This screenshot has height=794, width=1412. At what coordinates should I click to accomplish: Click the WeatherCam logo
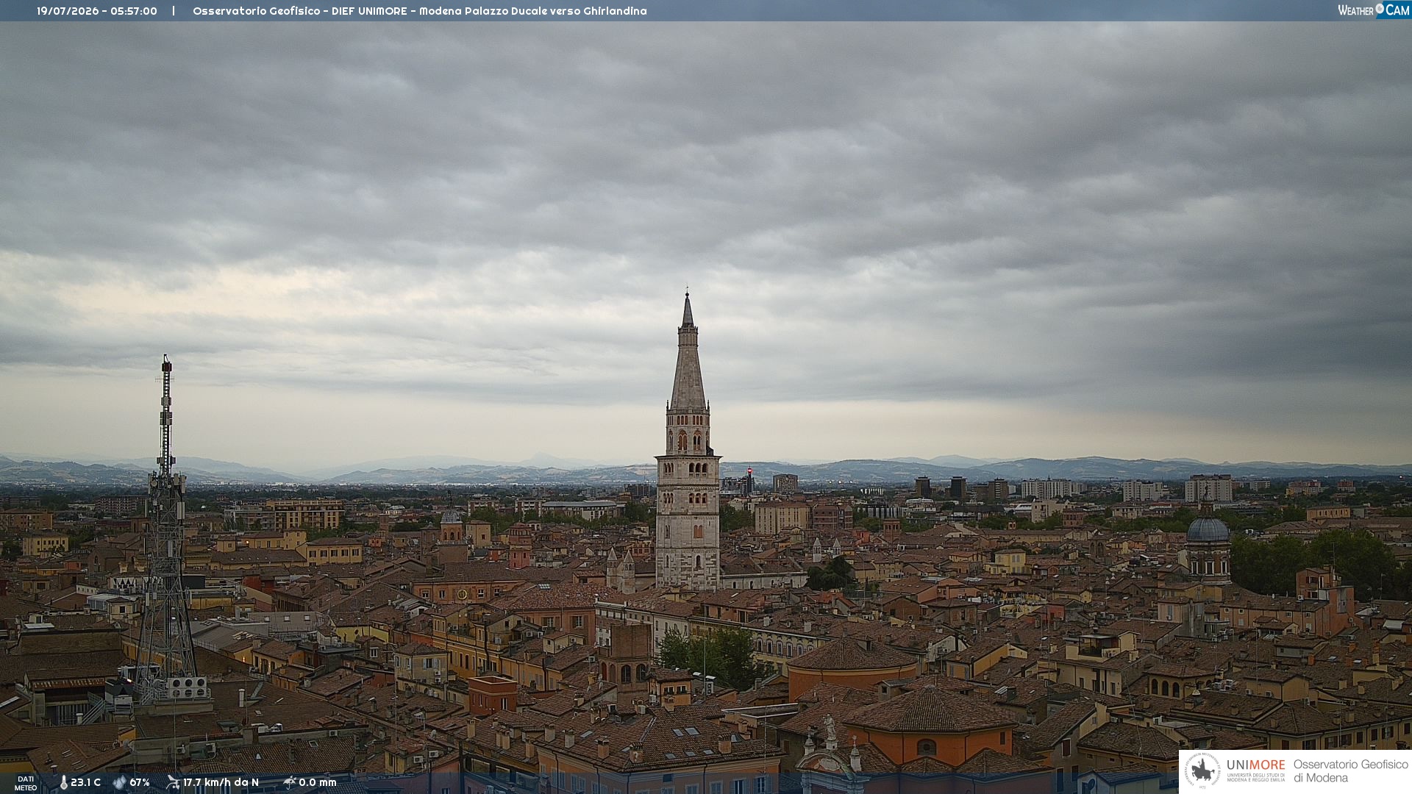(1374, 10)
